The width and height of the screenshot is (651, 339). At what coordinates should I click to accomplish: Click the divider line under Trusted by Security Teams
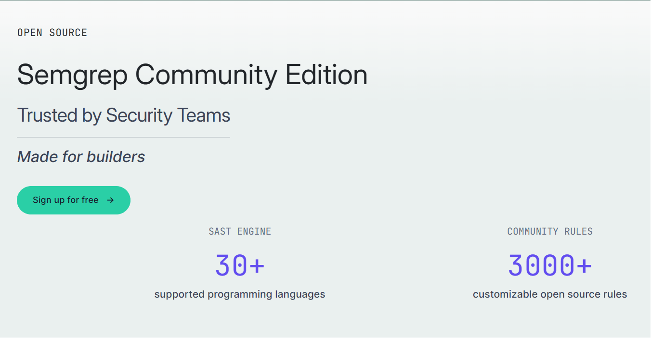click(123, 138)
